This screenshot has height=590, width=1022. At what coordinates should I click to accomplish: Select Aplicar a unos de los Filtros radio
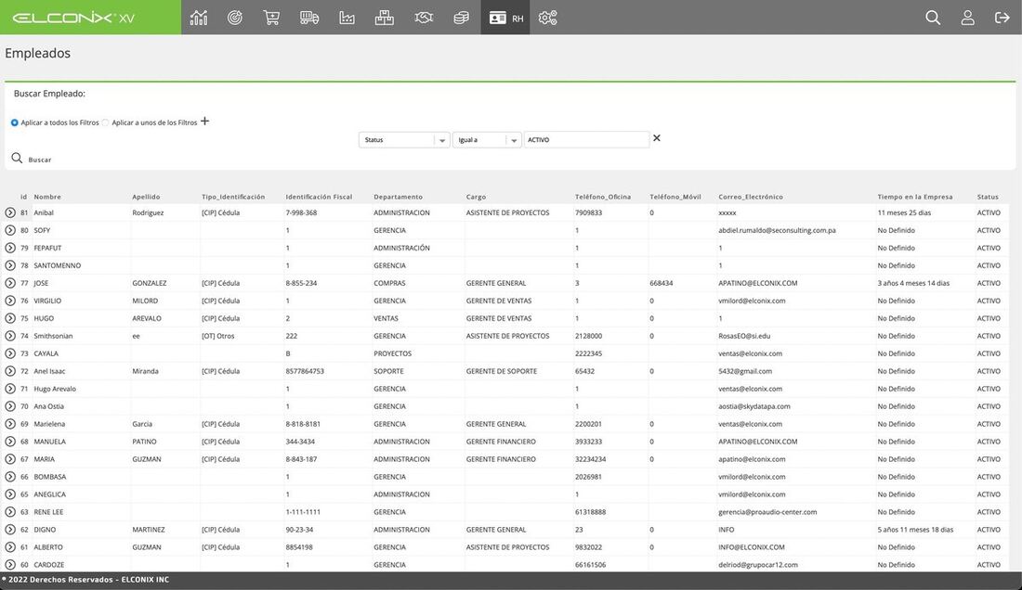click(x=105, y=122)
